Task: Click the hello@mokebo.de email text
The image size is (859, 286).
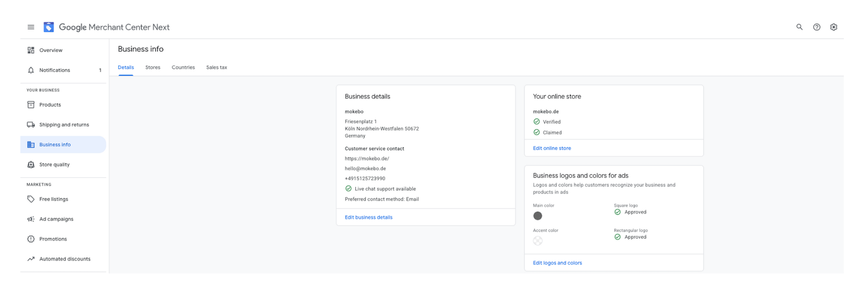Action: pyautogui.click(x=365, y=168)
